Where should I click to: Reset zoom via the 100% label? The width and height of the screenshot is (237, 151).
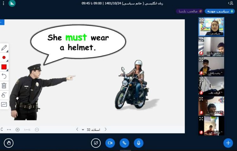(27, 130)
